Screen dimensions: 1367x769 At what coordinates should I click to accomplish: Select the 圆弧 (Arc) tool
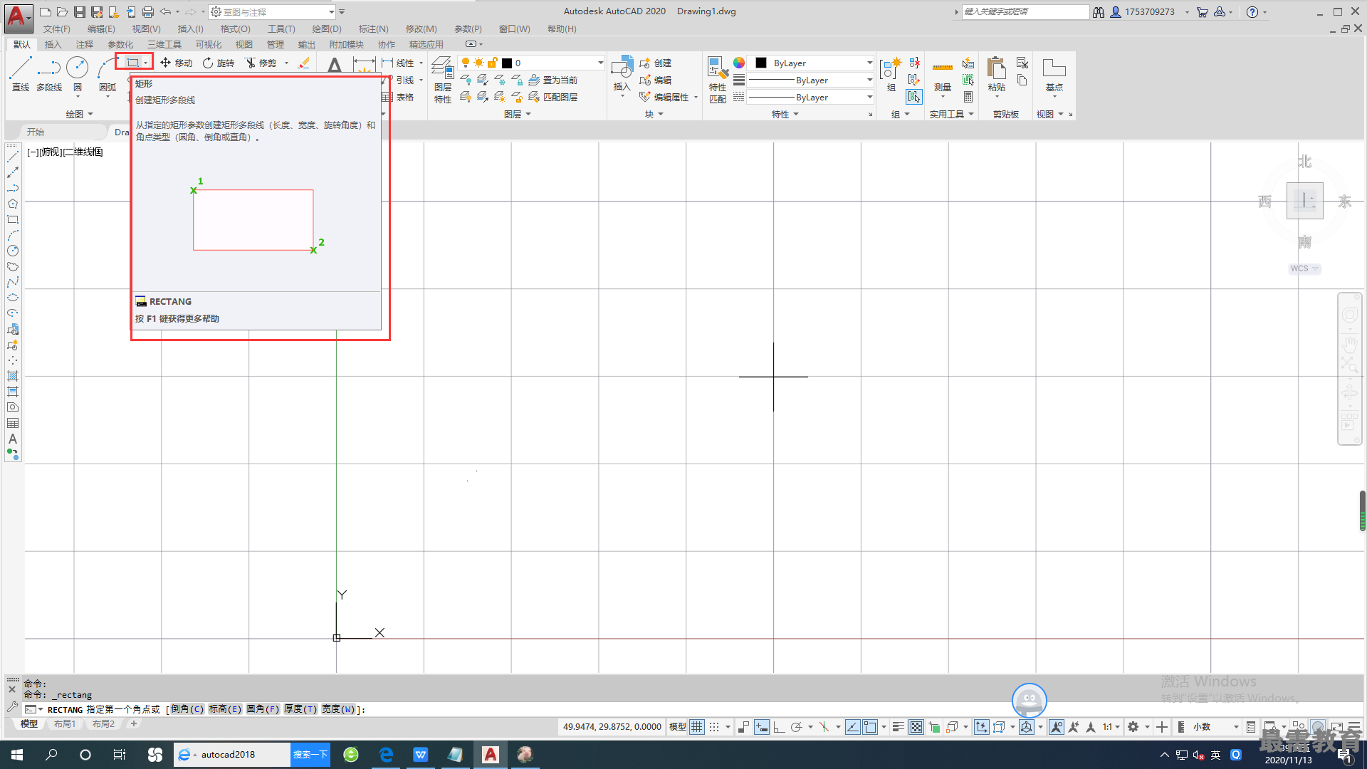point(107,74)
